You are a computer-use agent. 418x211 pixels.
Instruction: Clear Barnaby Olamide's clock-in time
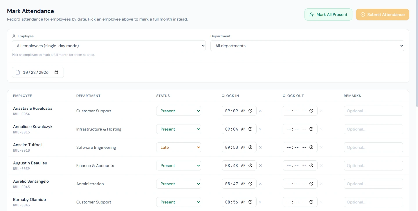260,202
